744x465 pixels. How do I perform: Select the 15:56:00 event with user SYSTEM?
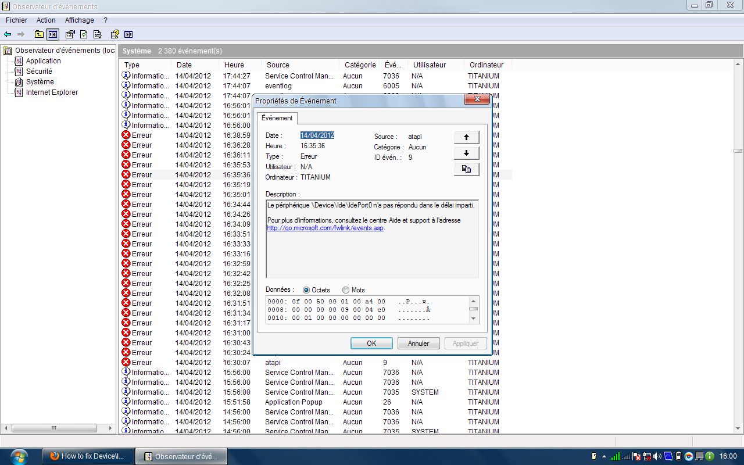pyautogui.click(x=314, y=392)
